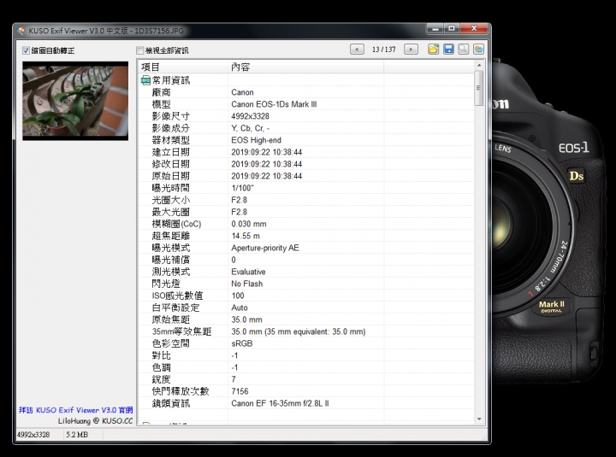Enable the 檢視全部資訊 checkbox
The height and width of the screenshot is (457, 616).
click(139, 50)
